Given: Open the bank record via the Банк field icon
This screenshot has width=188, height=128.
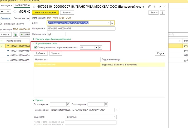Looking at the screenshot, I should click(112, 23).
